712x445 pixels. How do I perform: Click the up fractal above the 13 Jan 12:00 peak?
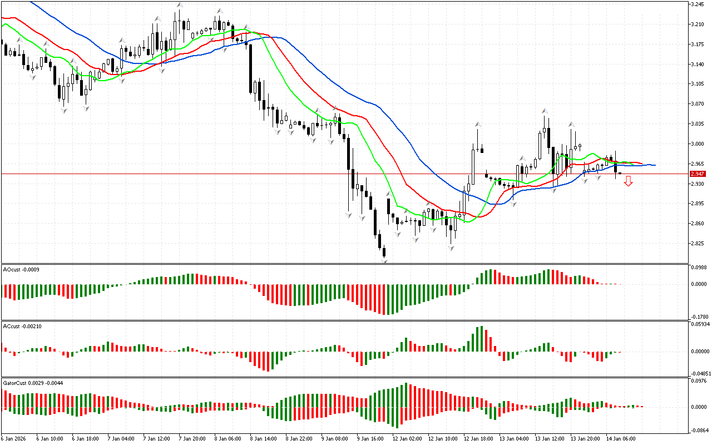coord(545,111)
